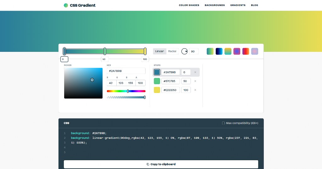
Task: Click the linear-gradient CSS code line
Action: [164, 140]
